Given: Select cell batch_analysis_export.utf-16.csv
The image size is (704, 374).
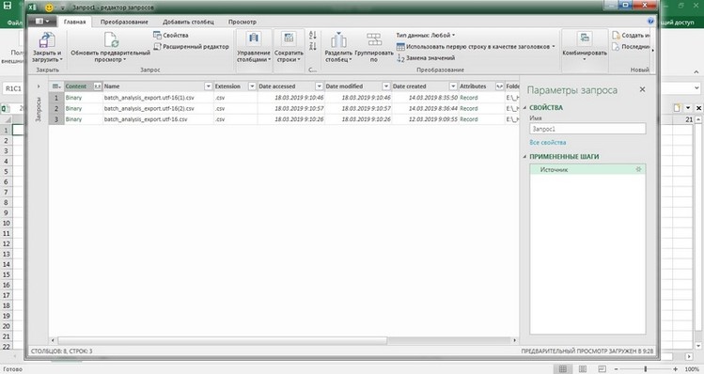Looking at the screenshot, I should pyautogui.click(x=158, y=119).
